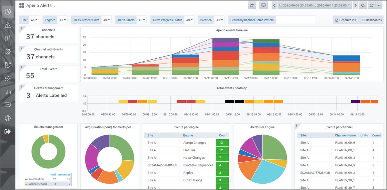Click info corner on Tickets Management stat panel
Screen dimensions: 387x190
tap(21, 86)
